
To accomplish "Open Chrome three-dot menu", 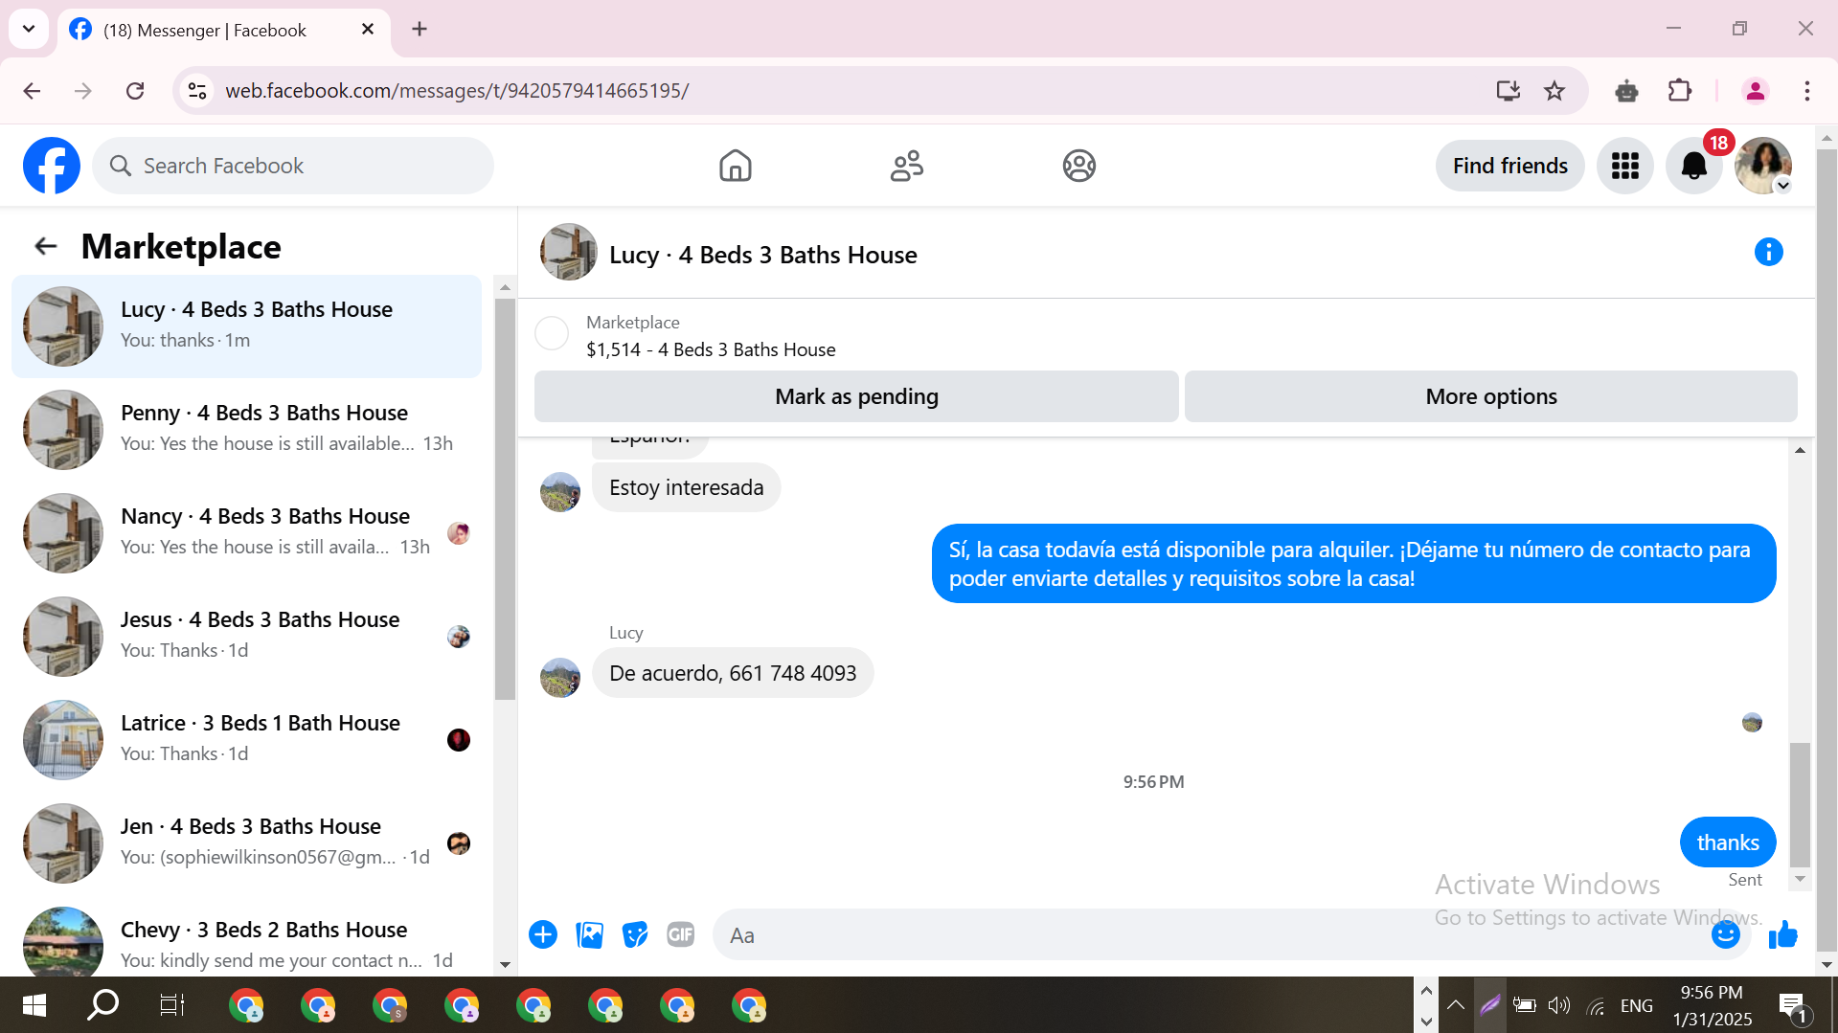I will (x=1807, y=91).
